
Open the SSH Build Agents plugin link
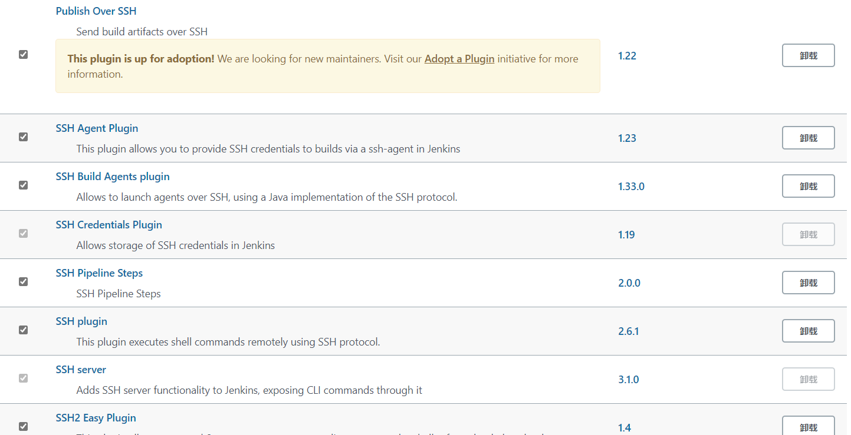113,177
